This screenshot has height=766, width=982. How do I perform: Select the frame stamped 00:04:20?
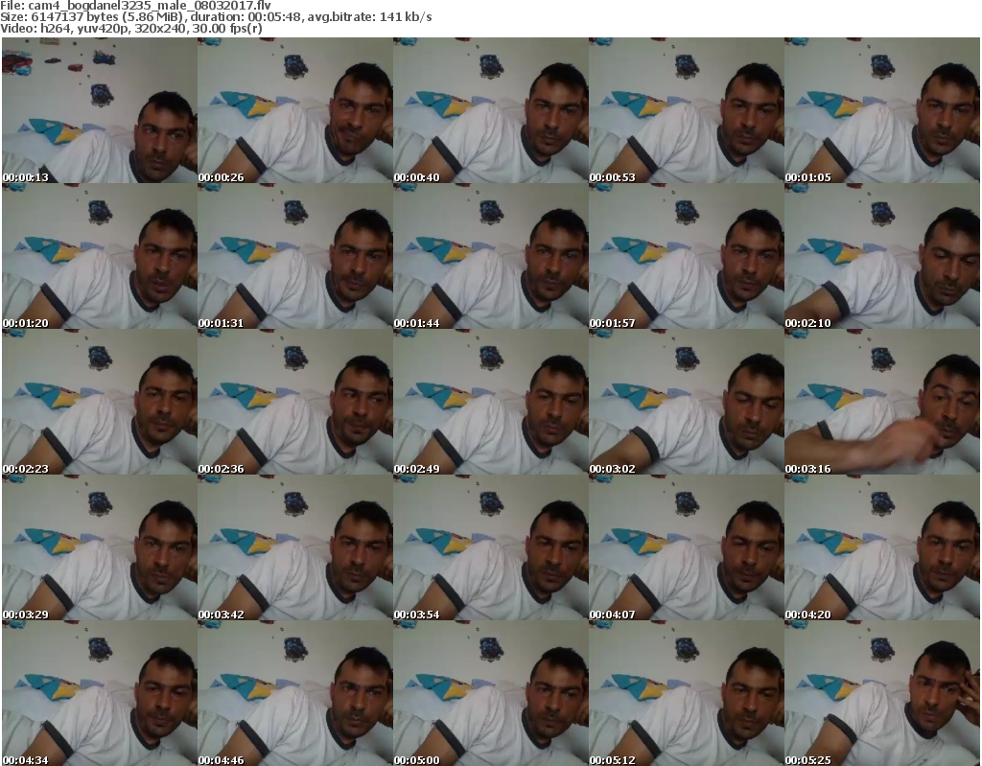click(x=882, y=547)
